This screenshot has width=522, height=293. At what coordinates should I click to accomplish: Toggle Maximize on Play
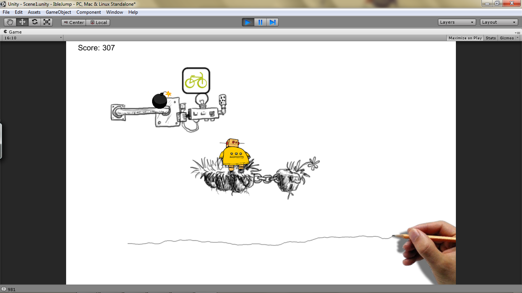tap(465, 38)
